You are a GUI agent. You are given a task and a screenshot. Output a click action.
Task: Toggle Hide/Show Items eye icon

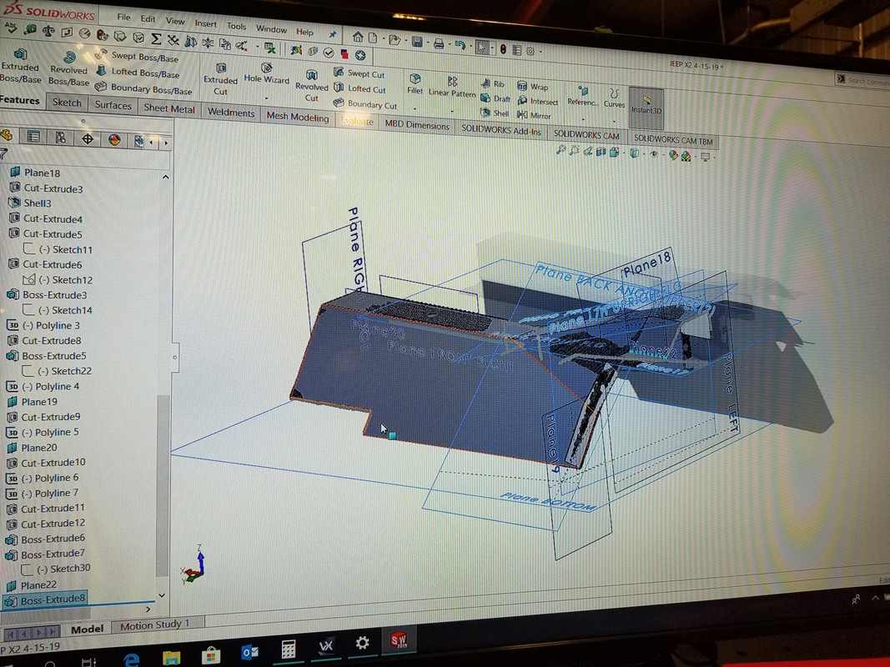click(x=653, y=153)
